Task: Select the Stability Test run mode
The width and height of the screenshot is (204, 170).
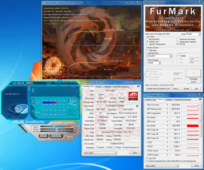Action: pos(147,41)
